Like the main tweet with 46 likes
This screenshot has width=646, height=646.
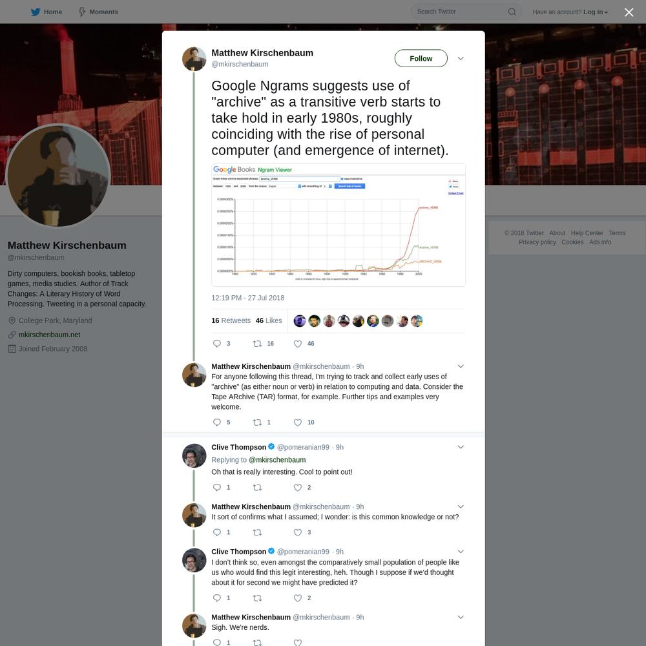coord(298,344)
